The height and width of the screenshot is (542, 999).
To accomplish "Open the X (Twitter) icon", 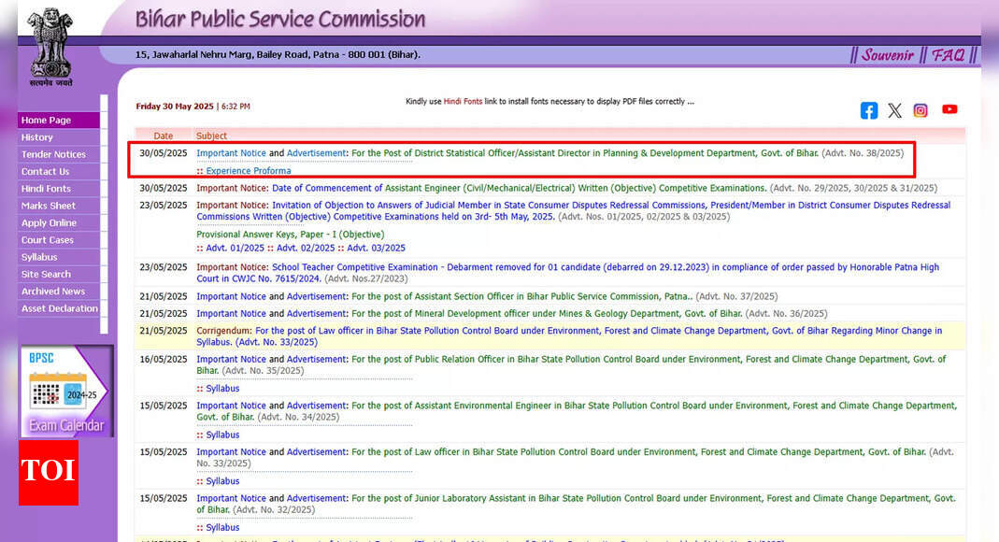I will [894, 110].
